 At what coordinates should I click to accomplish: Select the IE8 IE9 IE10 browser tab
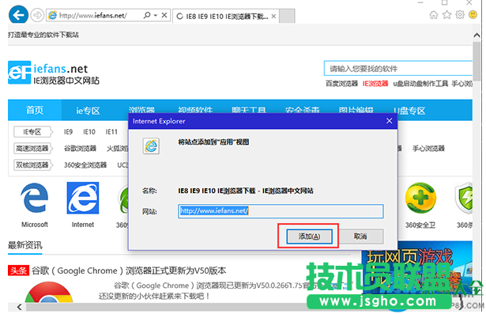[226, 16]
